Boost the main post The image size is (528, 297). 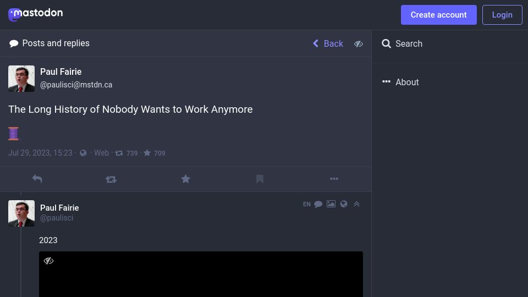click(x=111, y=179)
